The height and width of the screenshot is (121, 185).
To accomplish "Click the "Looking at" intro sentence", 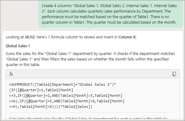I will [x=71, y=37].
